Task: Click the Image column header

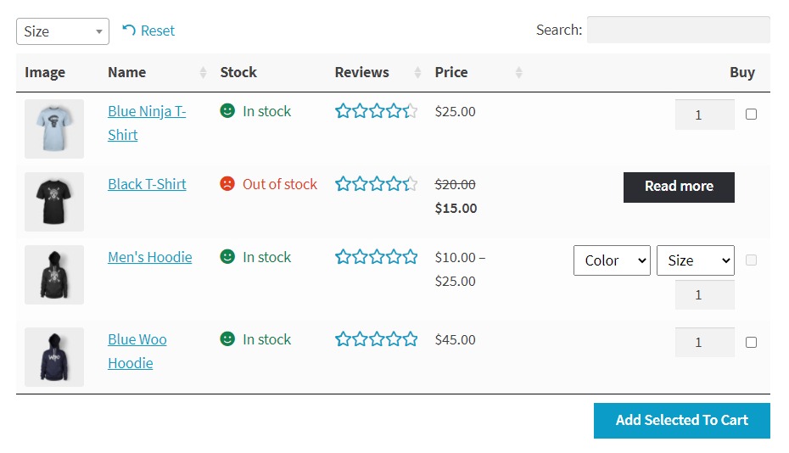Action: pos(45,72)
